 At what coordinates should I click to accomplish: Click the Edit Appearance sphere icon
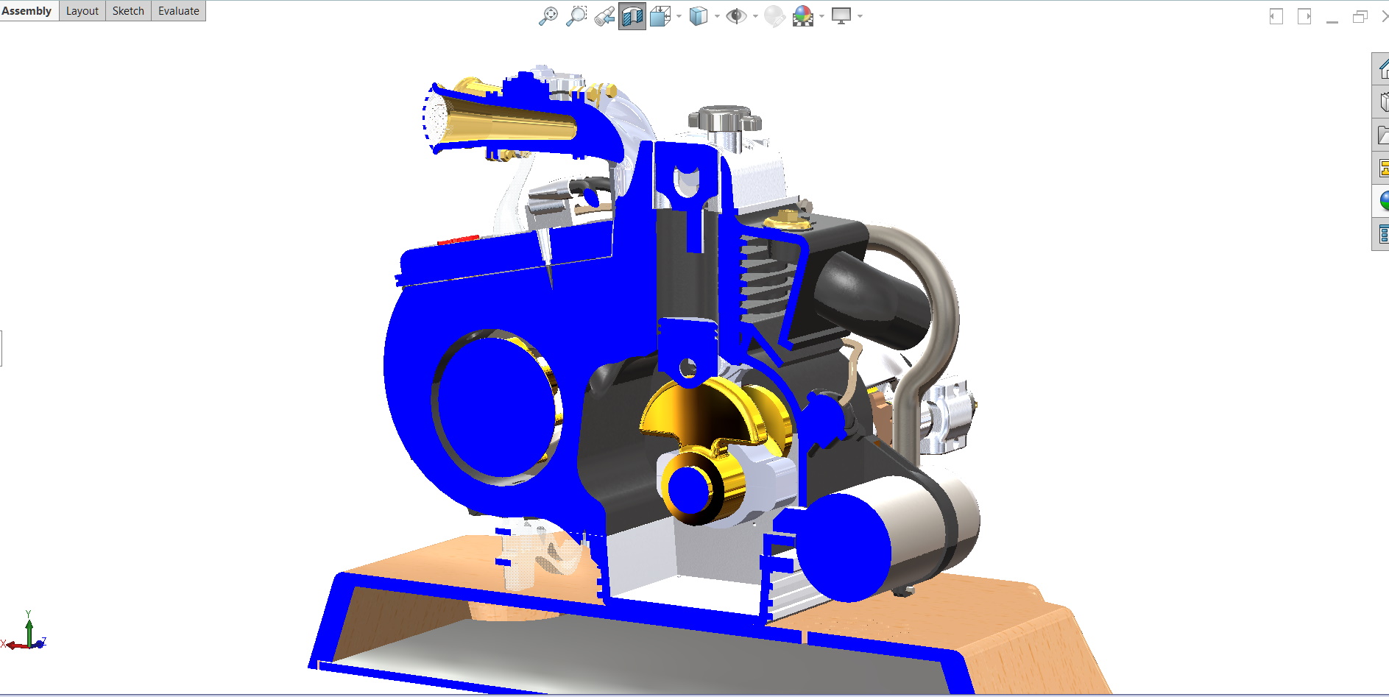click(x=774, y=16)
